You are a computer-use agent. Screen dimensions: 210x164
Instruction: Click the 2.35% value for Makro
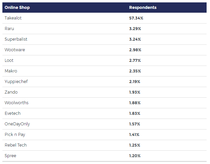coord(135,71)
